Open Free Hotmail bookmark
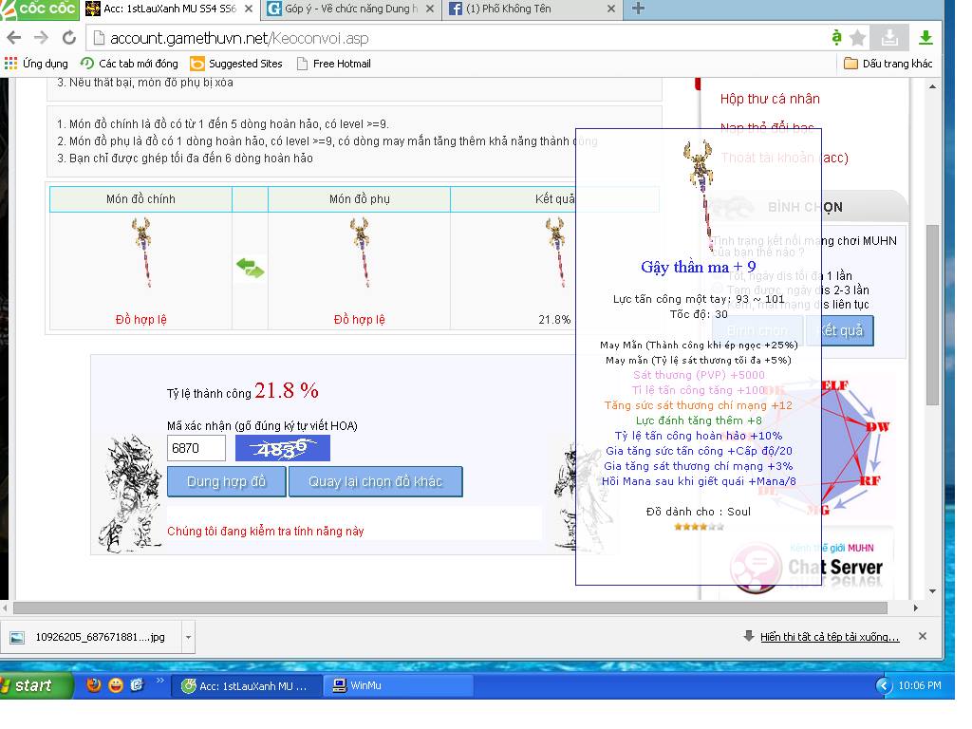972x729 pixels. point(333,64)
